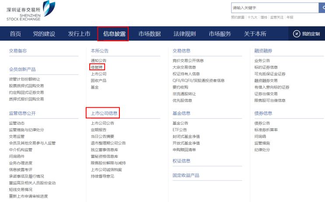This screenshot has width=325, height=202.
Task: Open the 党的建设 navigation tab
Action: tap(44, 34)
